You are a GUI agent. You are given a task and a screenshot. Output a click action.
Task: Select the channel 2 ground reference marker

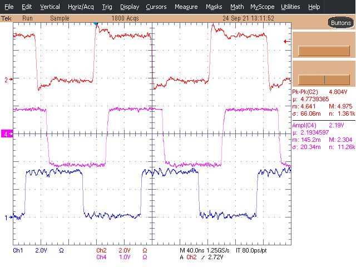tap(9, 80)
